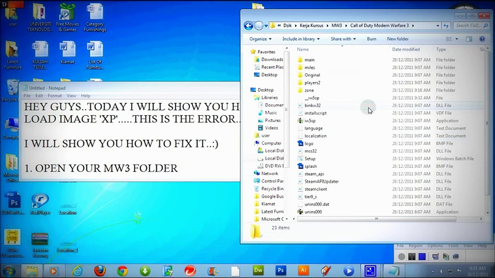Open the recorder's Region menu

pos(415,246)
